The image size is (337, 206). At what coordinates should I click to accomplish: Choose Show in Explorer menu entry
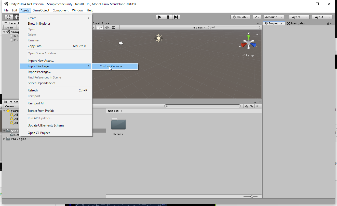(x=56, y=24)
